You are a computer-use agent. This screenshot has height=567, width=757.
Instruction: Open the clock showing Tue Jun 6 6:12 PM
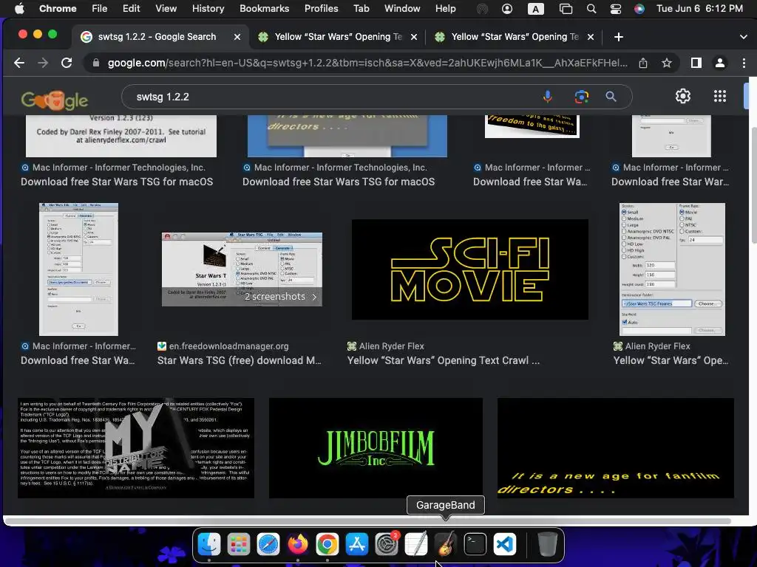pos(699,9)
